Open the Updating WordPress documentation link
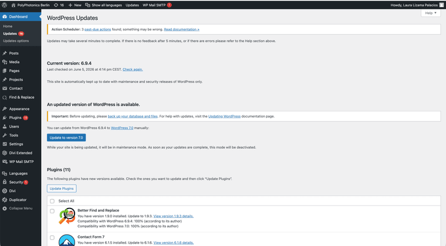The height and width of the screenshot is (246, 446). (224, 117)
